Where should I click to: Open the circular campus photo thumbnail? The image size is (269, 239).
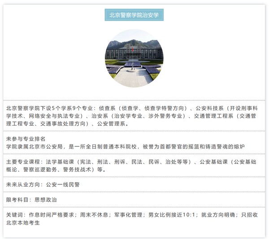tap(134, 58)
